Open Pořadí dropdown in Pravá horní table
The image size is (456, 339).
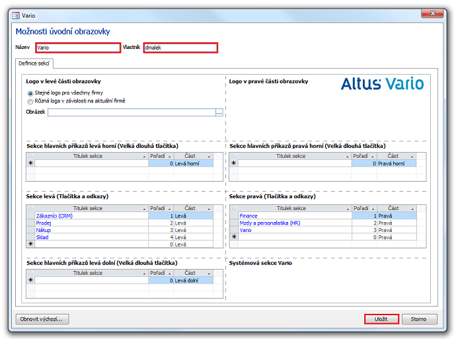[373, 157]
